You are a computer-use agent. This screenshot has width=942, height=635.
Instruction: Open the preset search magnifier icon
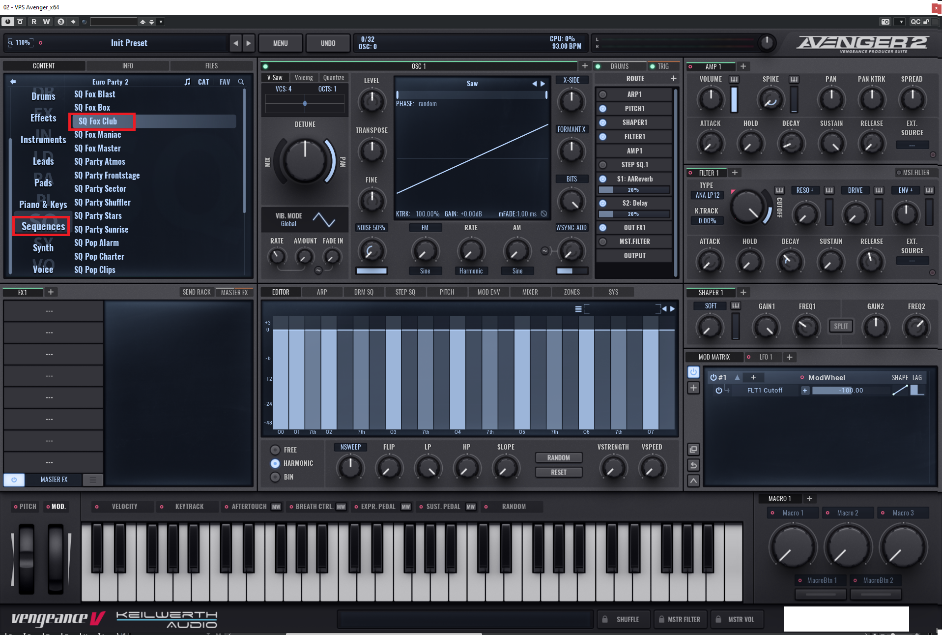pos(241,82)
